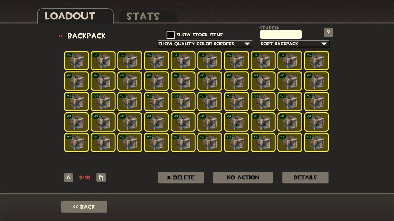Switch to the Loadout tab
Screen dimensions: 394x221
pos(75,16)
